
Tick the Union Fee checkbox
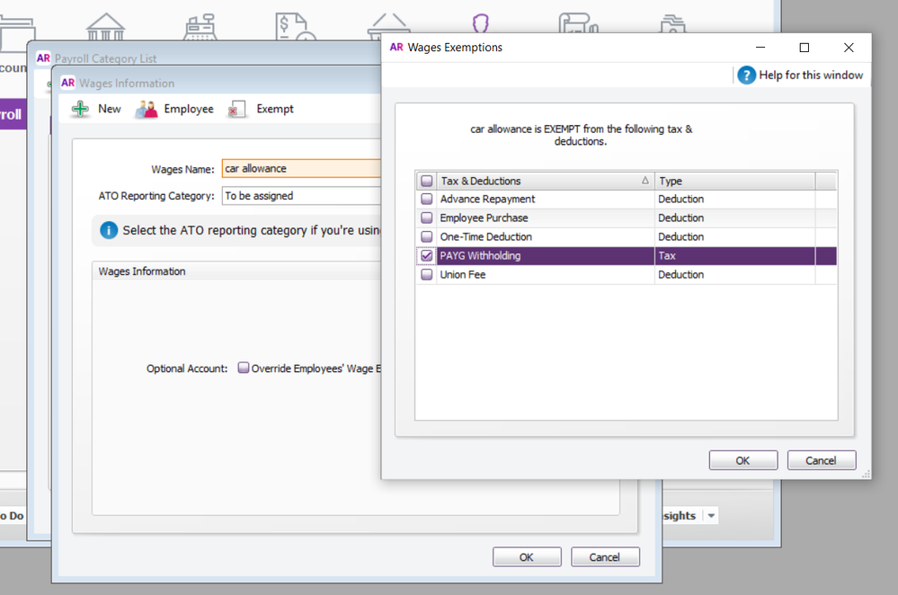pyautogui.click(x=426, y=275)
